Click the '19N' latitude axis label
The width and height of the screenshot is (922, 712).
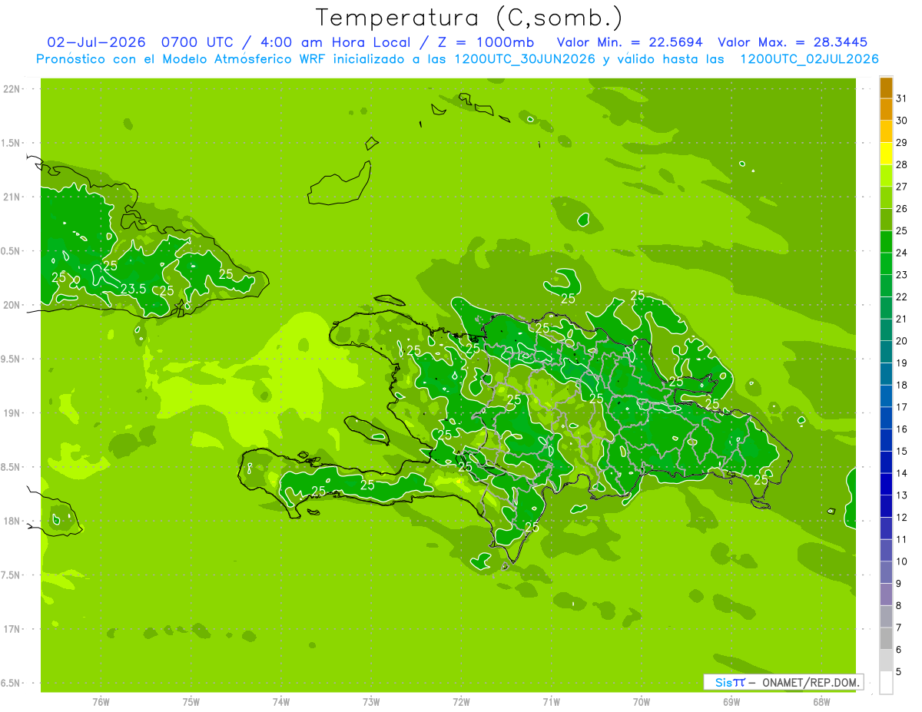coord(12,413)
